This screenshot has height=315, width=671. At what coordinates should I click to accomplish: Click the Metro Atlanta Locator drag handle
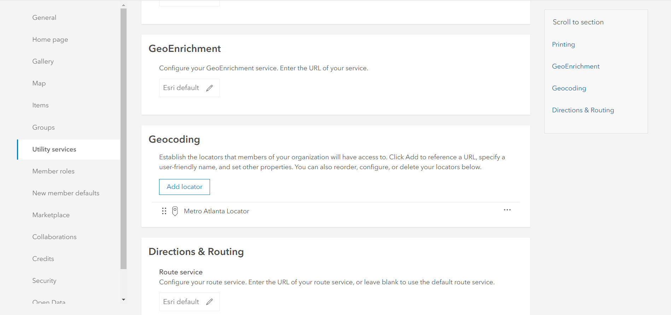pos(164,211)
